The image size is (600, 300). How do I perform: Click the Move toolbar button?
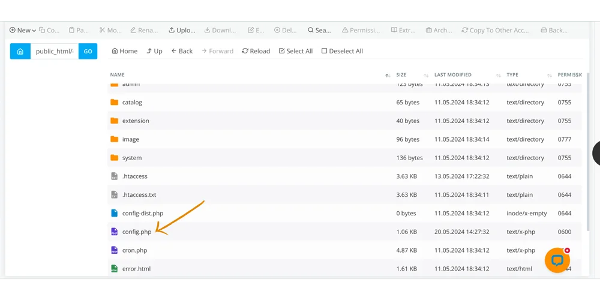coord(110,30)
